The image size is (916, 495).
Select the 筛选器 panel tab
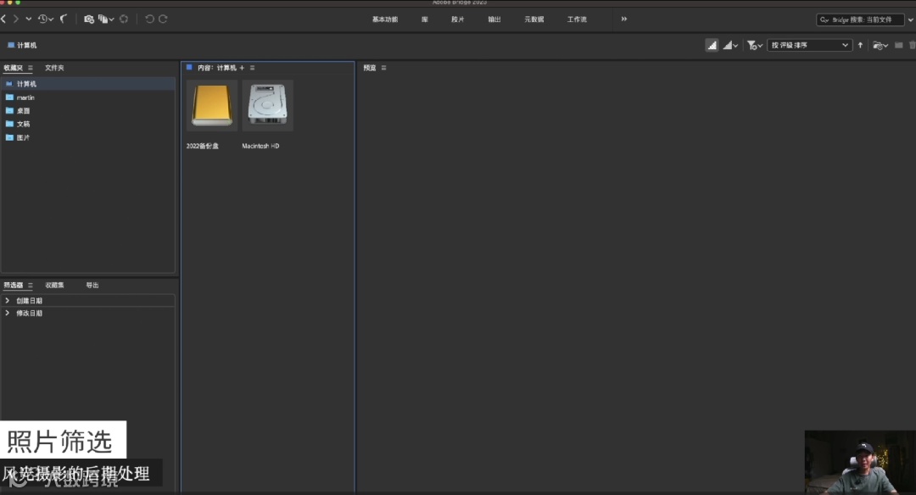coord(13,286)
